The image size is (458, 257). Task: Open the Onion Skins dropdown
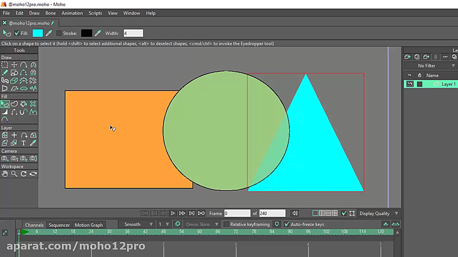pyautogui.click(x=202, y=225)
